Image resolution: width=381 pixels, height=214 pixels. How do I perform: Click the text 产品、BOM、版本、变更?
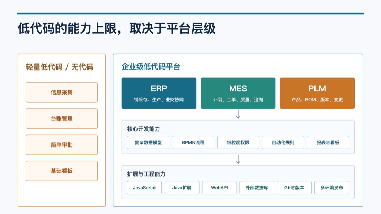[317, 100]
